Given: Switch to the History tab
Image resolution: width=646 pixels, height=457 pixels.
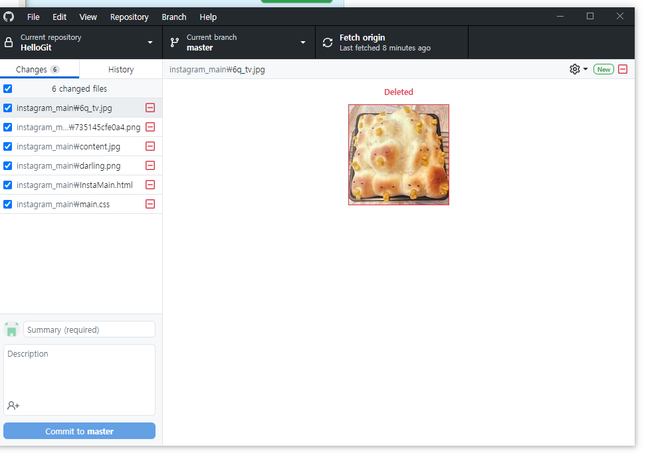Looking at the screenshot, I should 121,69.
